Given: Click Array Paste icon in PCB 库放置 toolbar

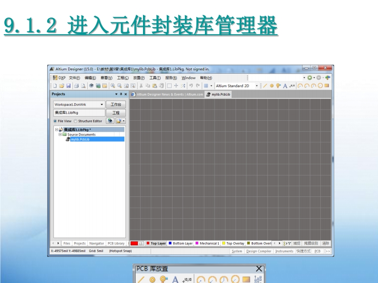Looking at the screenshot, I should tap(258, 280).
